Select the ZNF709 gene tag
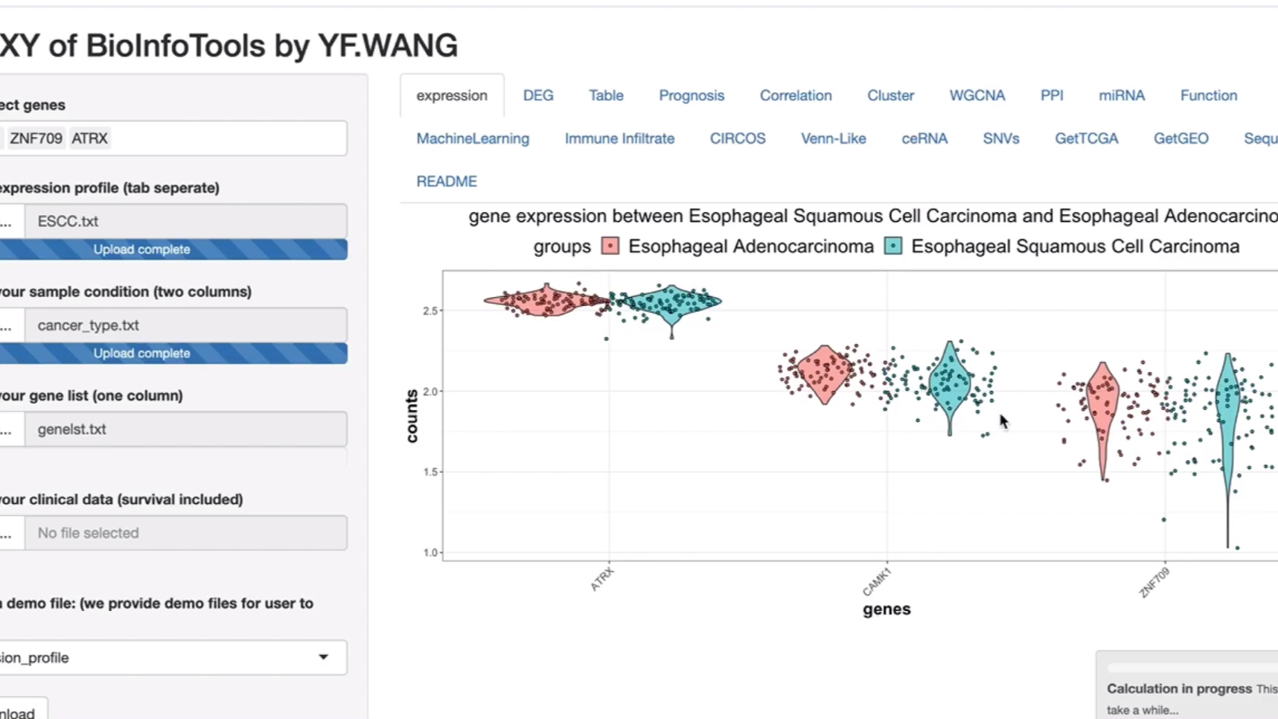This screenshot has height=719, width=1278. (36, 138)
